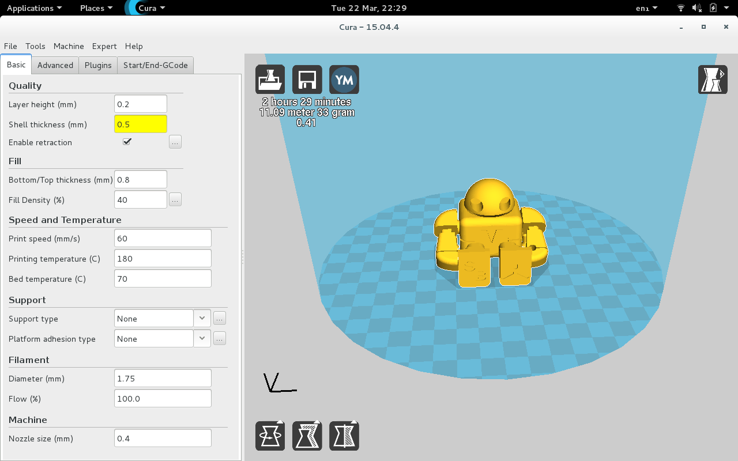Image resolution: width=738 pixels, height=461 pixels.
Task: Open the Cura app menu in top bar
Action: (x=152, y=8)
